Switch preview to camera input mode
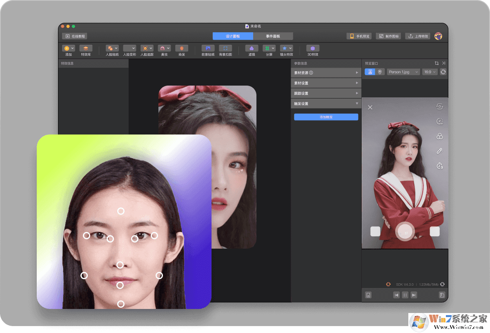490x333 pixels. 381,72
